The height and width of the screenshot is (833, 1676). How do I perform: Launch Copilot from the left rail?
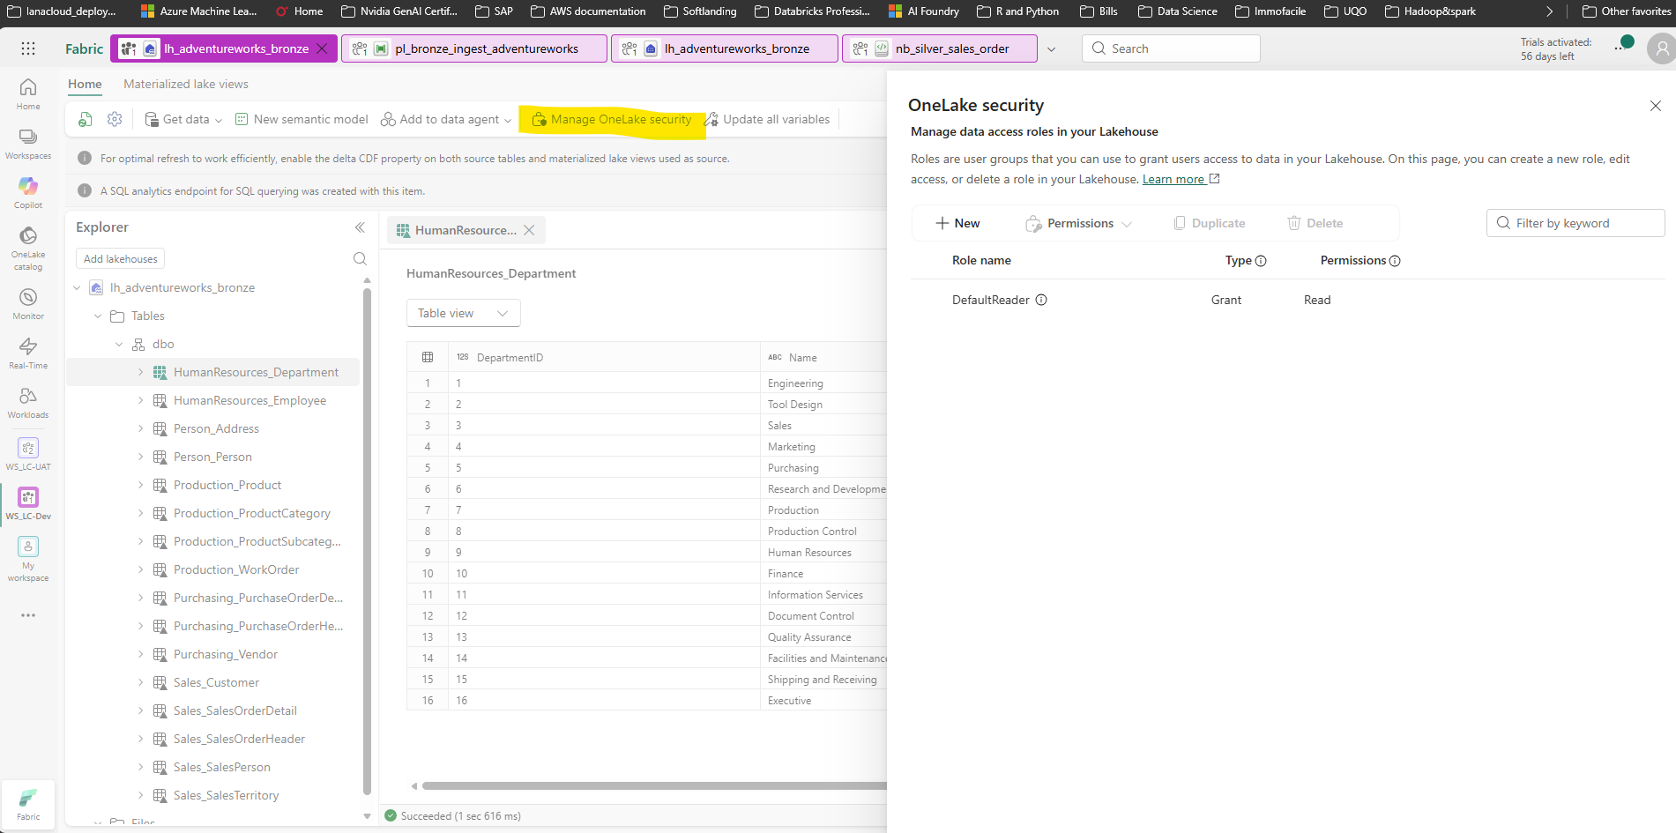(x=28, y=193)
